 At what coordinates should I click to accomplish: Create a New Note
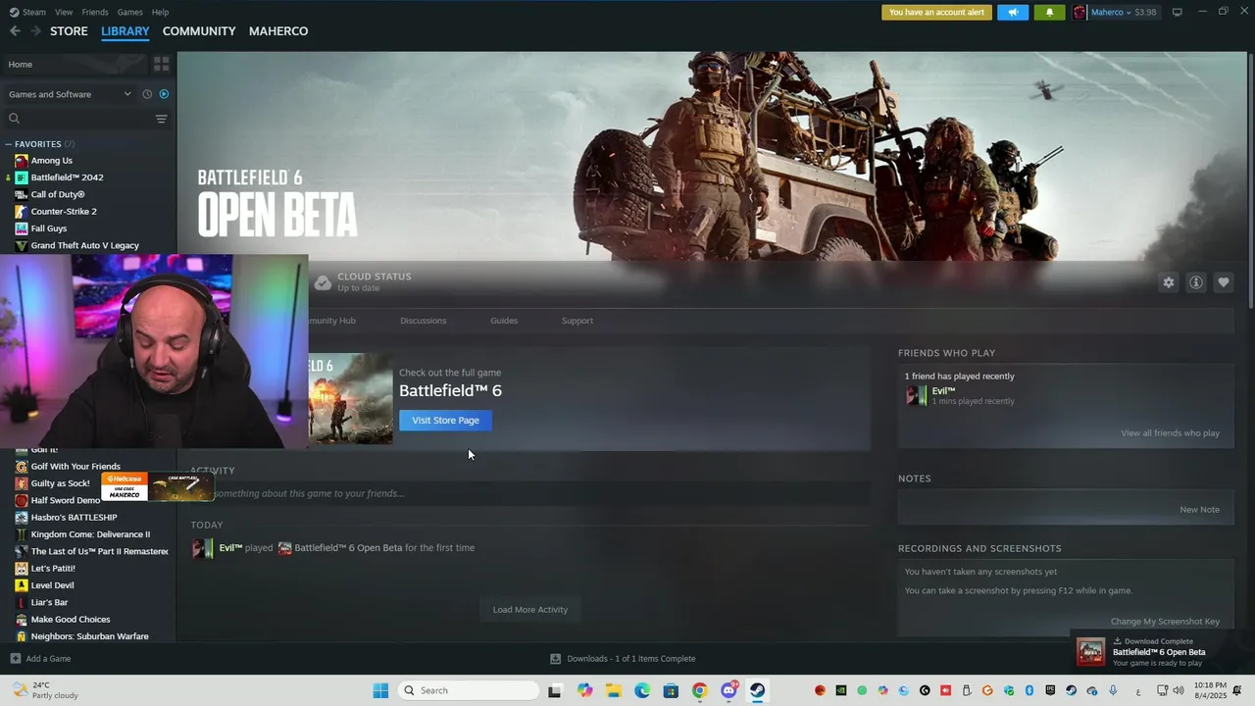point(1199,510)
